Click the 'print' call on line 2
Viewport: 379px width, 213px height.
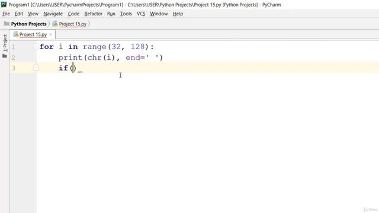[x=70, y=58]
